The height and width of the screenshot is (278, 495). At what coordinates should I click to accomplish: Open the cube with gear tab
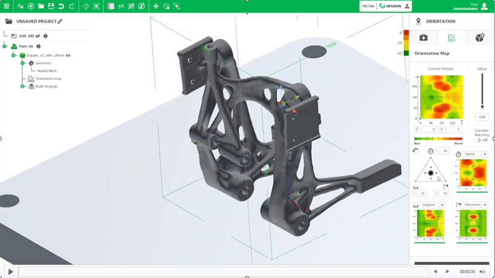480,38
